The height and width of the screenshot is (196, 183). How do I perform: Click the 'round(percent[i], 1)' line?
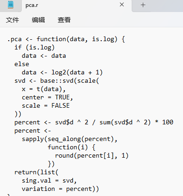click(92, 156)
